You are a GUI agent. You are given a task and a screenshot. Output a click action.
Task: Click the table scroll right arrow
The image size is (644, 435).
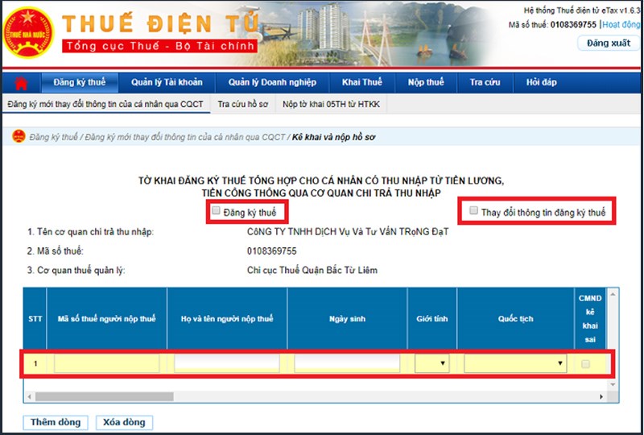pyautogui.click(x=601, y=397)
